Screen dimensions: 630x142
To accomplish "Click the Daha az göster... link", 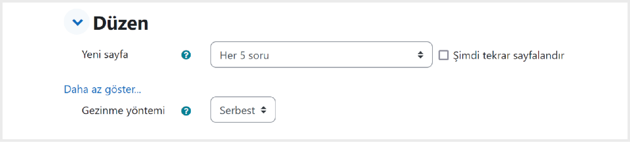I will click(102, 89).
